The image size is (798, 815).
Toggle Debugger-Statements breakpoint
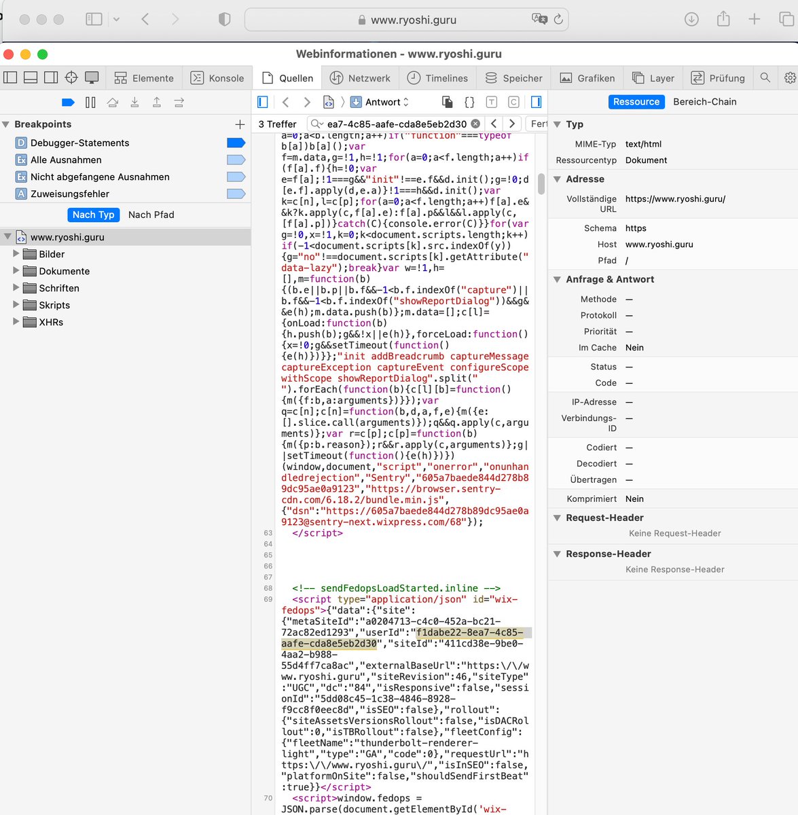(x=236, y=143)
